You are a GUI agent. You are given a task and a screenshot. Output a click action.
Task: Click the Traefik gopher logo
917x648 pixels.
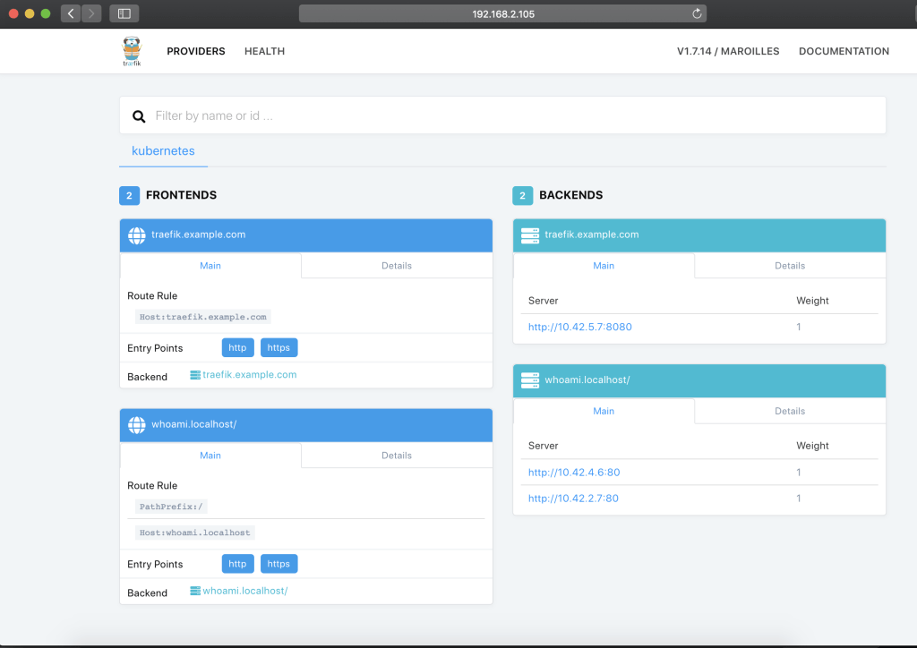point(132,51)
